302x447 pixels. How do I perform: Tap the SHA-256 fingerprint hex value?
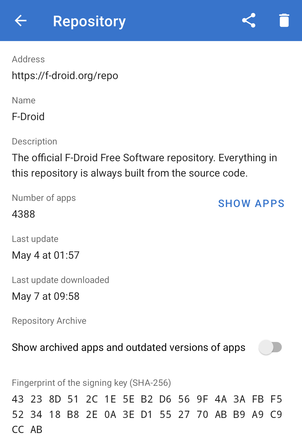pyautogui.click(x=147, y=414)
